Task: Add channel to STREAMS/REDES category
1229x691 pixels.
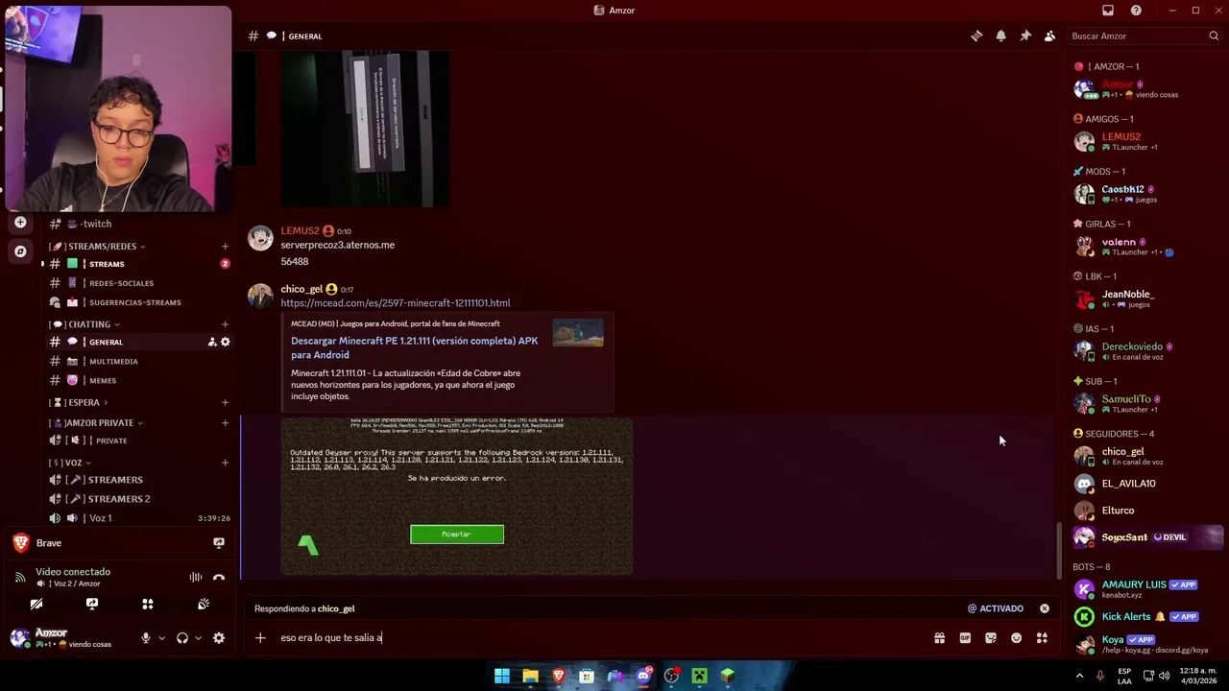Action: (226, 247)
